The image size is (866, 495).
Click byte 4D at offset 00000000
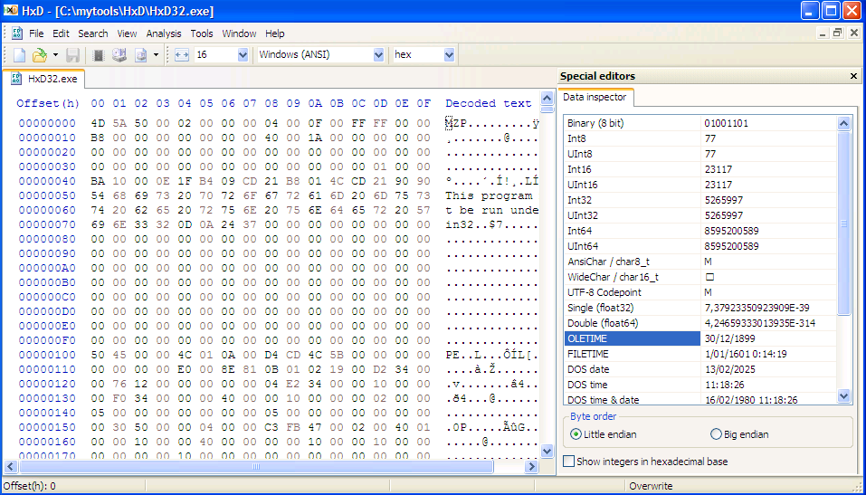tap(98, 123)
